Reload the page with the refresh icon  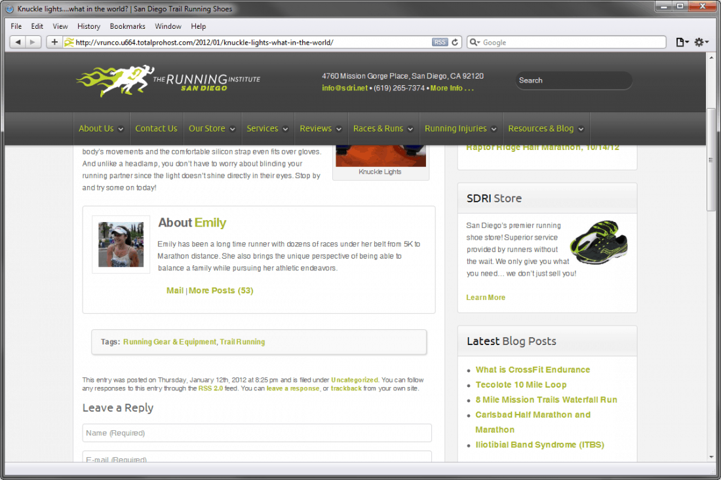(456, 42)
